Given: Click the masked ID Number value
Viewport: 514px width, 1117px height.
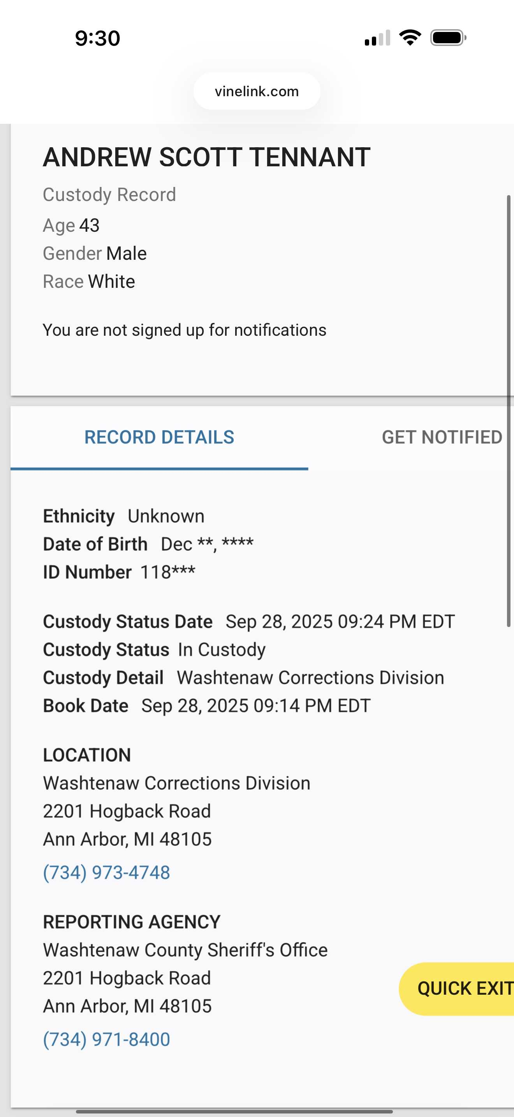Looking at the screenshot, I should pos(168,572).
